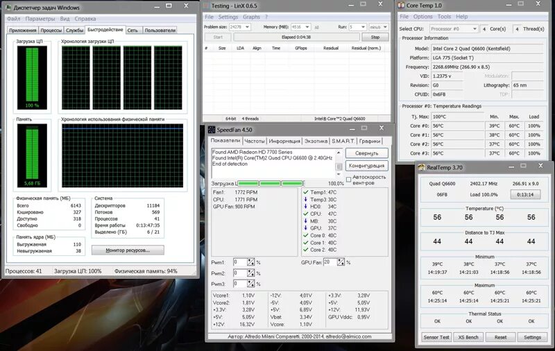Open the Settings menu in LinX
The height and width of the screenshot is (351, 555).
coord(228,17)
